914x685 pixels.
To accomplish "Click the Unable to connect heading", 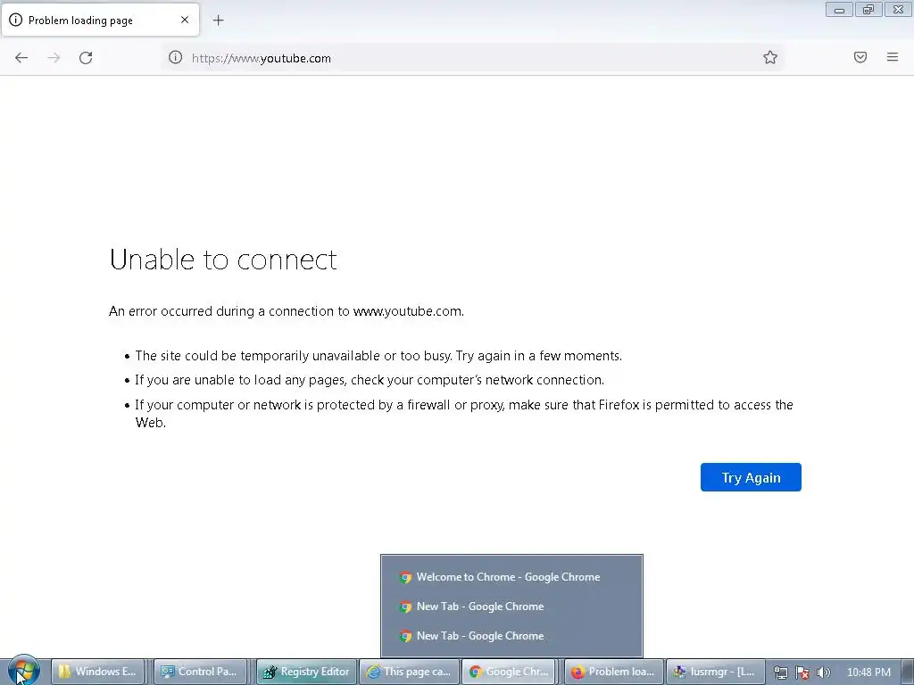I will [x=223, y=260].
